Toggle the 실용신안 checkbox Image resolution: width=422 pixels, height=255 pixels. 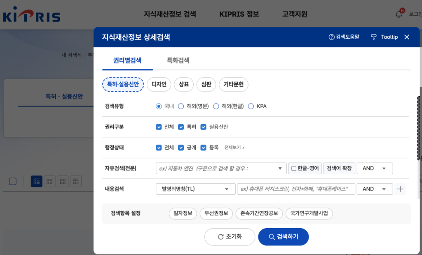coord(204,127)
